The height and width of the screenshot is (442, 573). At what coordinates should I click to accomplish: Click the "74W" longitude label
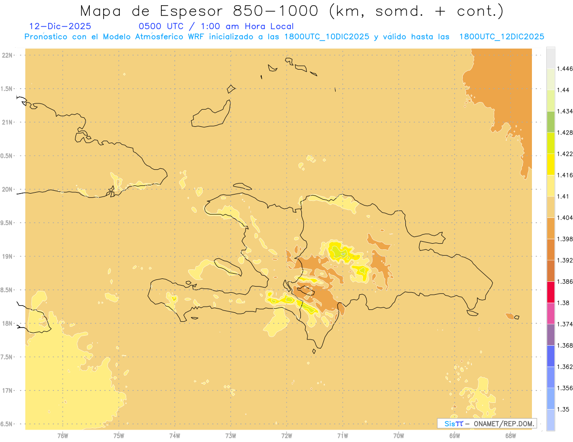175,435
